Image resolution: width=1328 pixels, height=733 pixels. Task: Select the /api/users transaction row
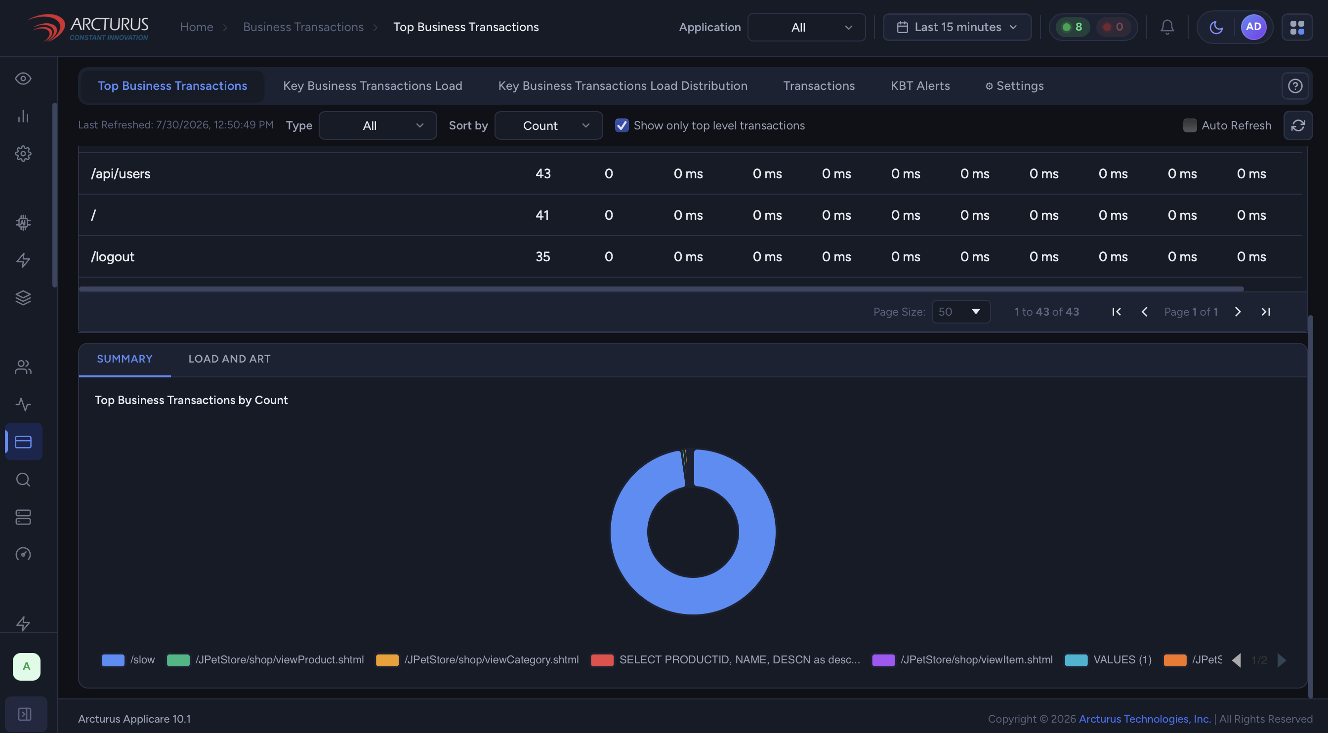pos(690,174)
